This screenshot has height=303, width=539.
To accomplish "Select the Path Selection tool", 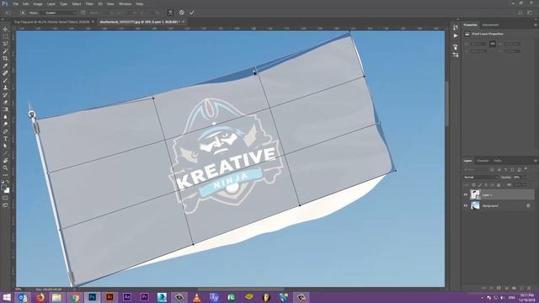I will tap(5, 146).
